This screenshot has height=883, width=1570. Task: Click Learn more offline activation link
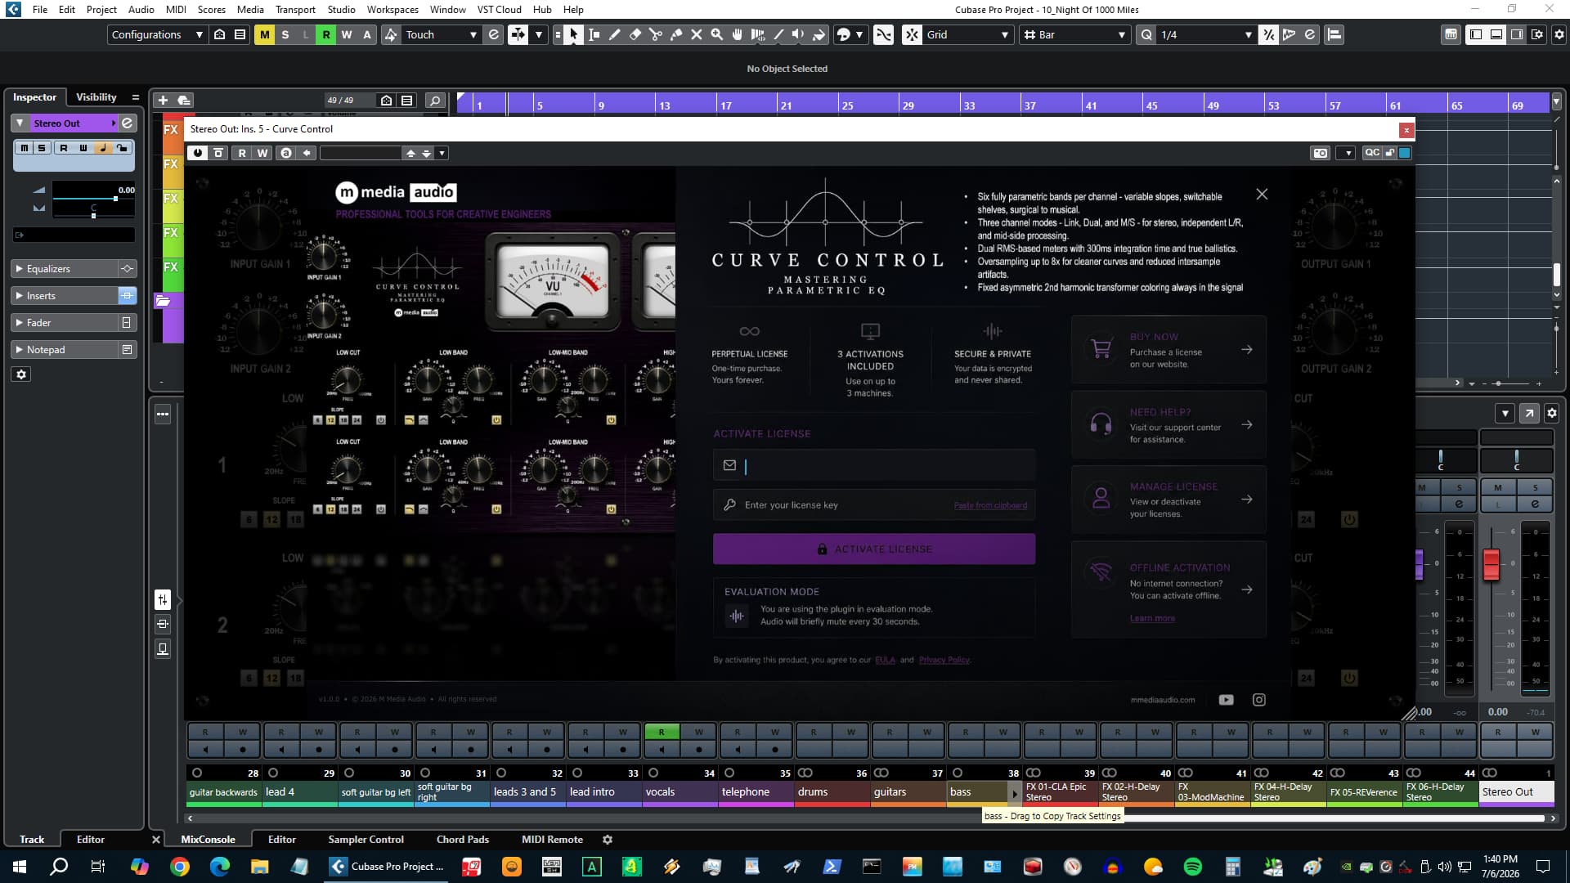1152,618
